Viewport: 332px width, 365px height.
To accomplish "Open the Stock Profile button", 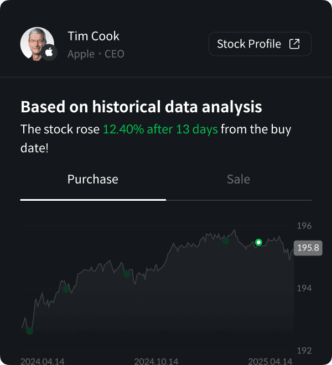I will pos(260,44).
